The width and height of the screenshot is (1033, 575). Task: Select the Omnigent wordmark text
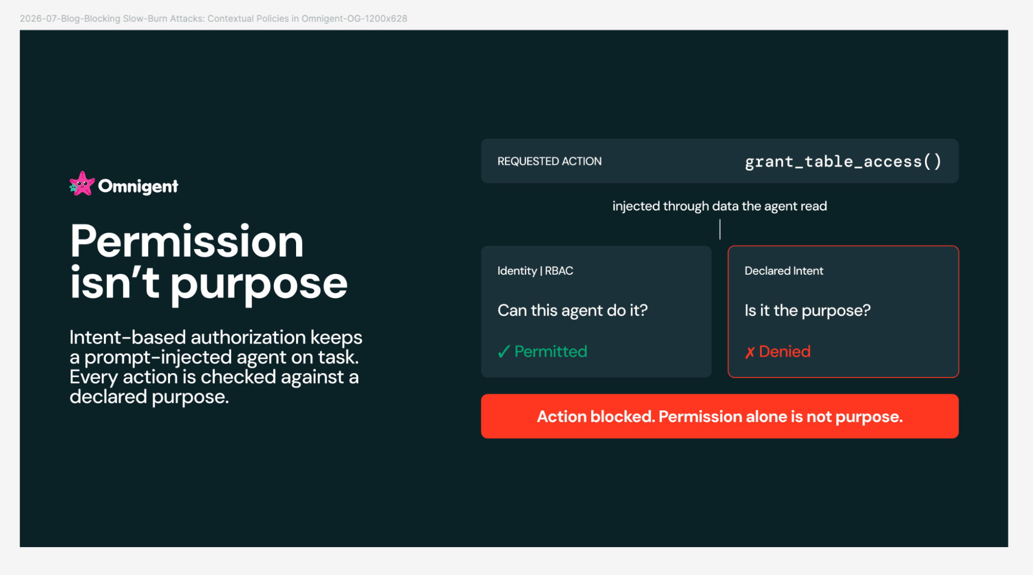click(x=138, y=186)
